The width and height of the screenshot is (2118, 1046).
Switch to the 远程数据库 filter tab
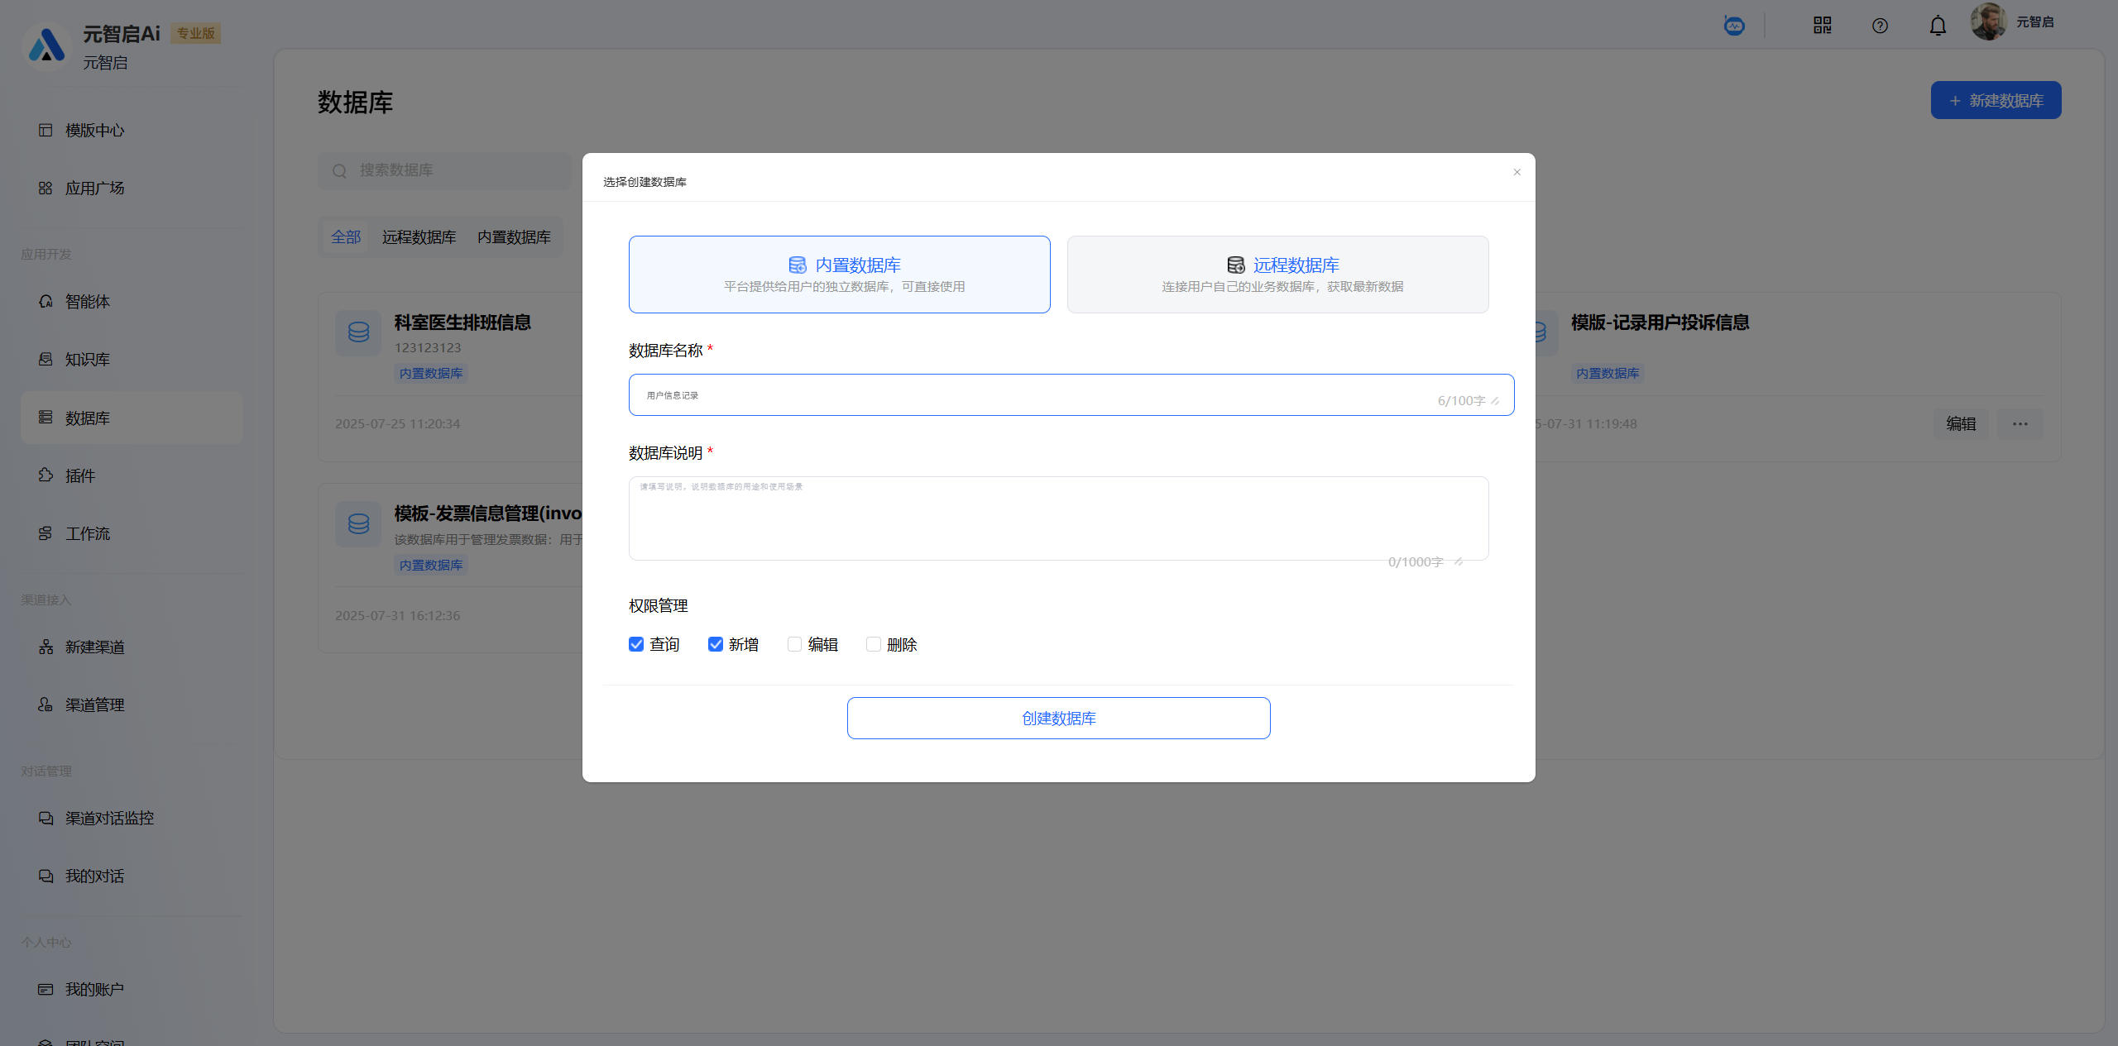coord(419,237)
